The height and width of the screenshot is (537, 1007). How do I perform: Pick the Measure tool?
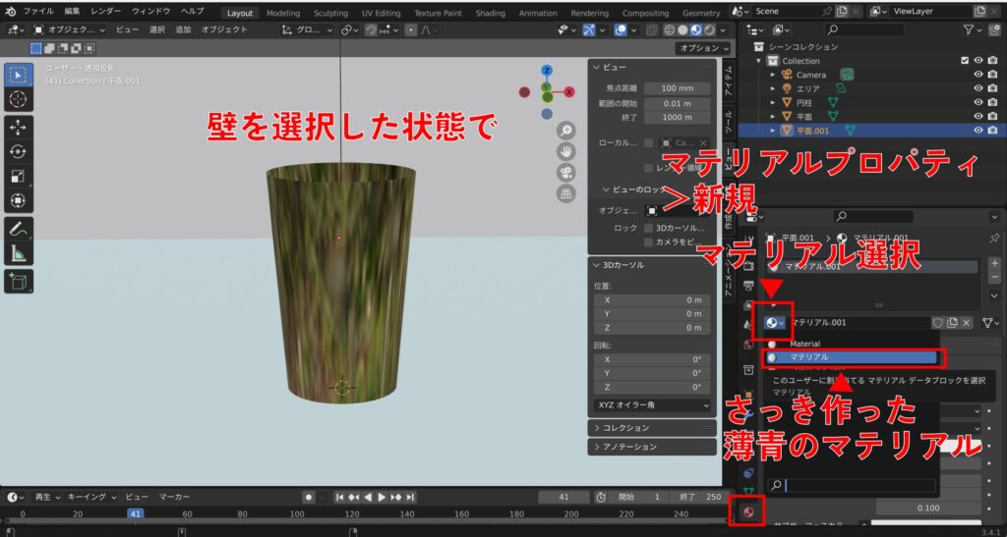pos(19,253)
